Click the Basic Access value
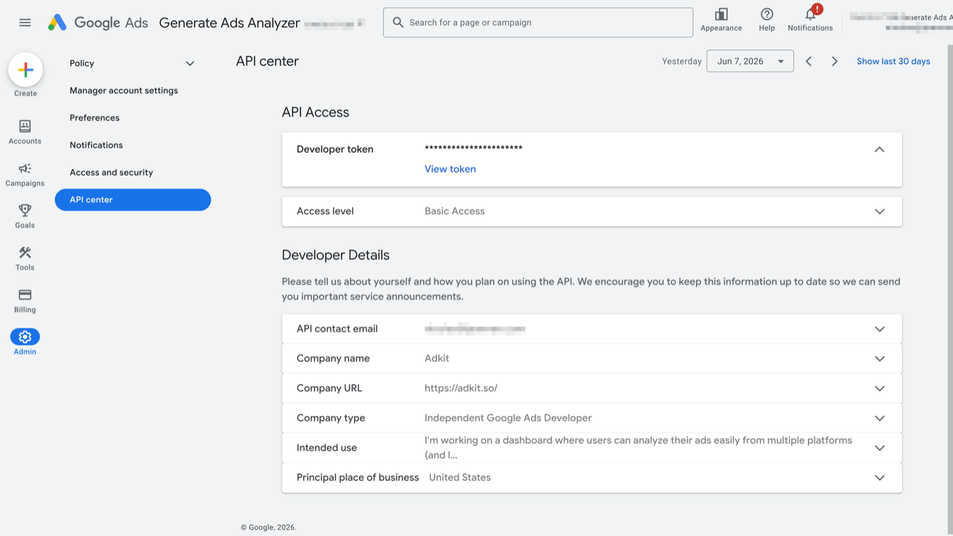 (455, 211)
